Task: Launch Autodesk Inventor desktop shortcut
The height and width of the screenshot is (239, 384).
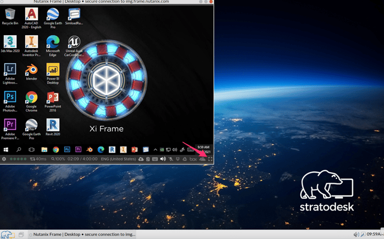Action: [31, 46]
